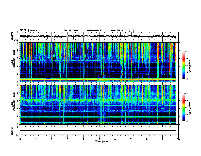
Task: Click the "start UT = 12:0 :0" text
Action: click(123, 31)
